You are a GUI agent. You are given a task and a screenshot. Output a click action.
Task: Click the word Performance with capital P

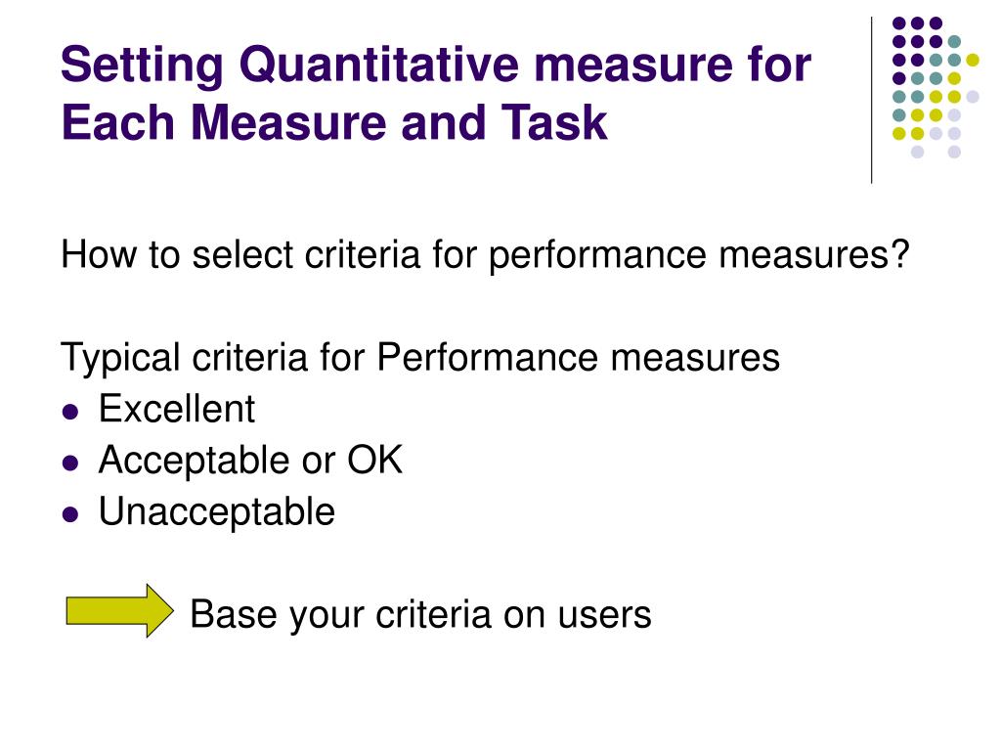coord(489,356)
